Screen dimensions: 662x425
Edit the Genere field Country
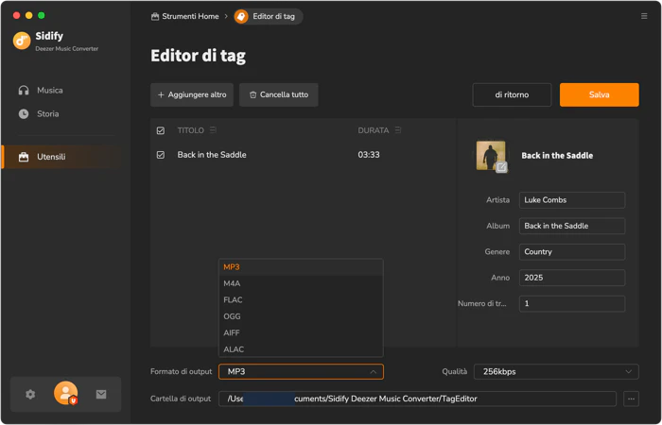click(x=572, y=252)
